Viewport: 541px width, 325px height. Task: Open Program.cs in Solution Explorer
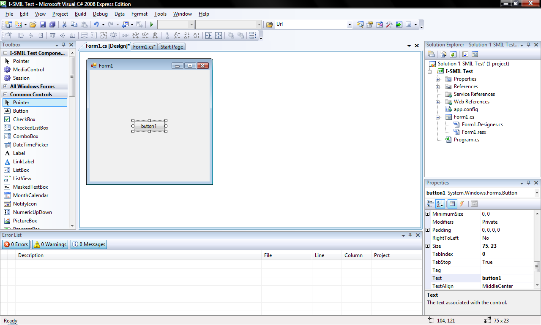[x=466, y=140]
